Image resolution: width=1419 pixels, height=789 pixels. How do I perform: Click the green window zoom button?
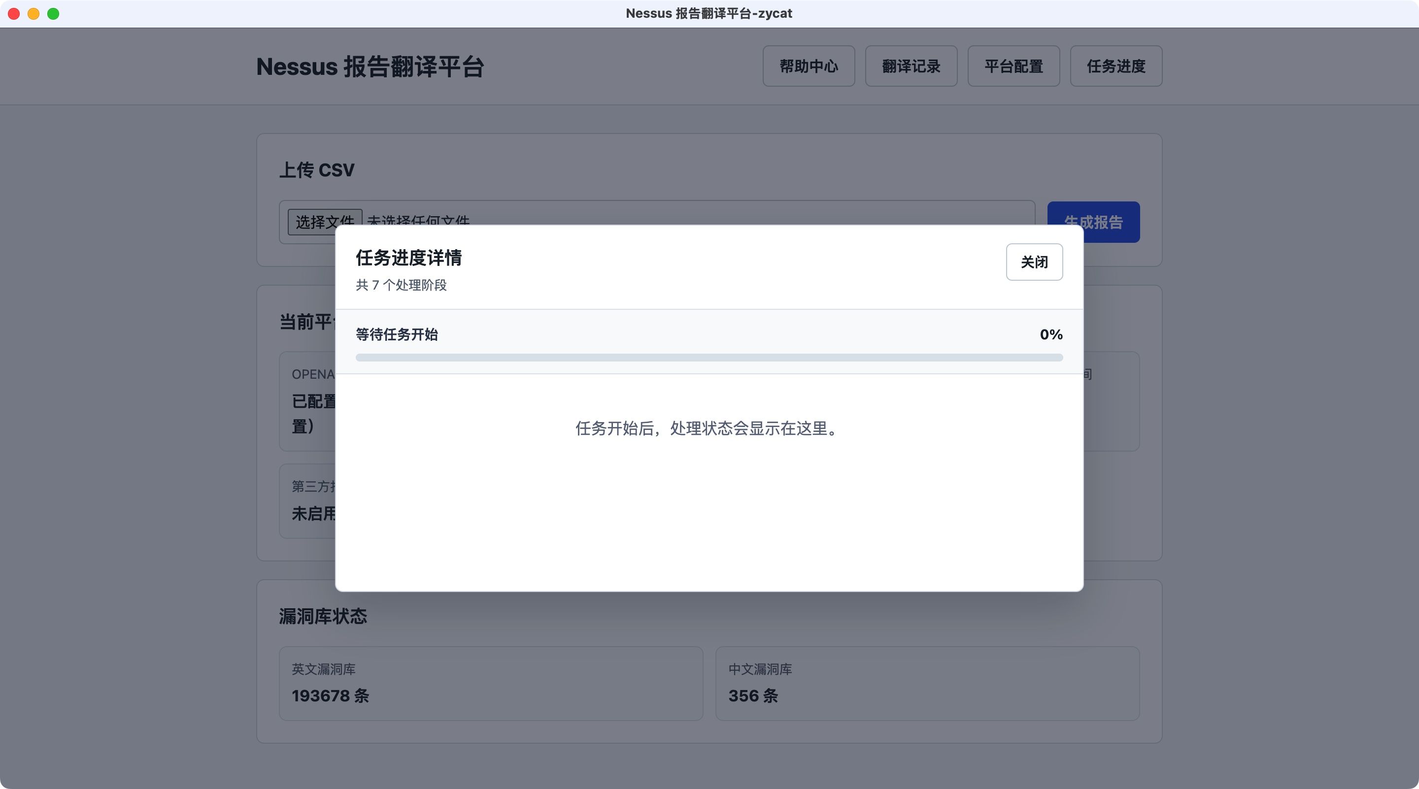(53, 14)
